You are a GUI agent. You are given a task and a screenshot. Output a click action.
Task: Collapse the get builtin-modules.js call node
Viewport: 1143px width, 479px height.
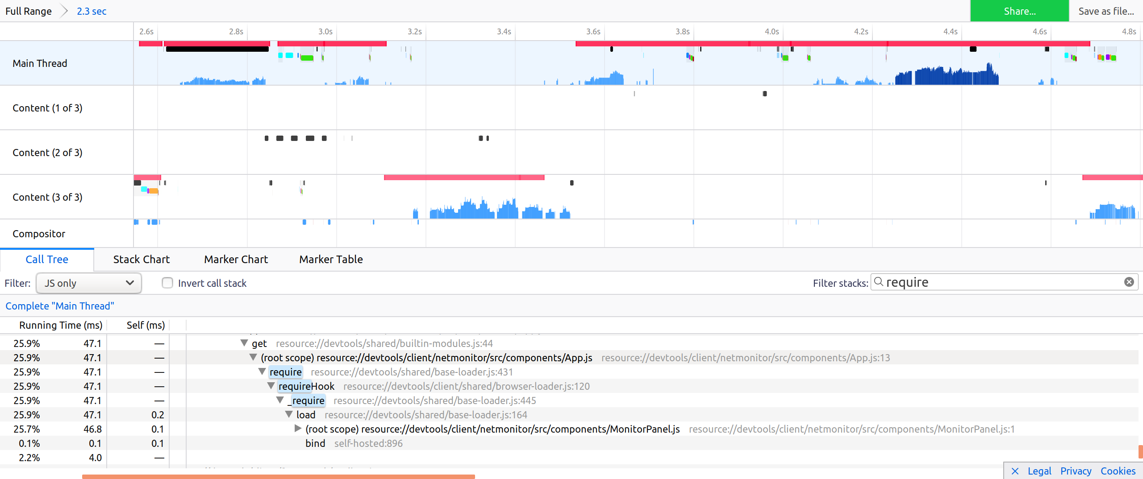[x=243, y=343]
